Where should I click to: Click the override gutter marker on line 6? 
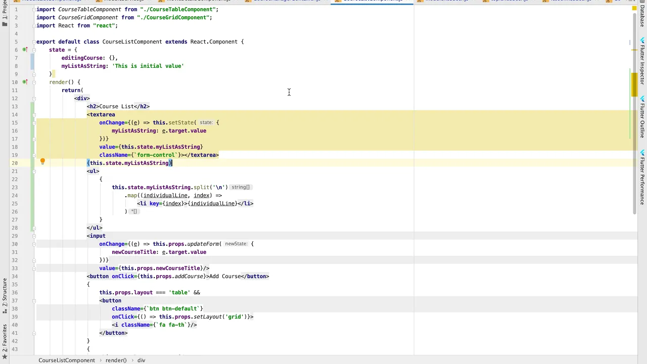pos(25,50)
